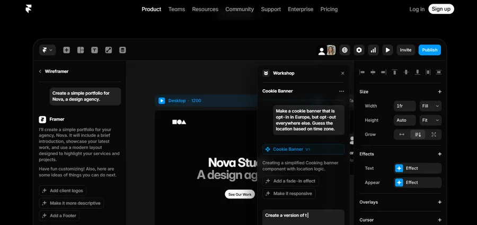Click the Framer assistant icon in the chat
The image size is (477, 225).
[42, 119]
